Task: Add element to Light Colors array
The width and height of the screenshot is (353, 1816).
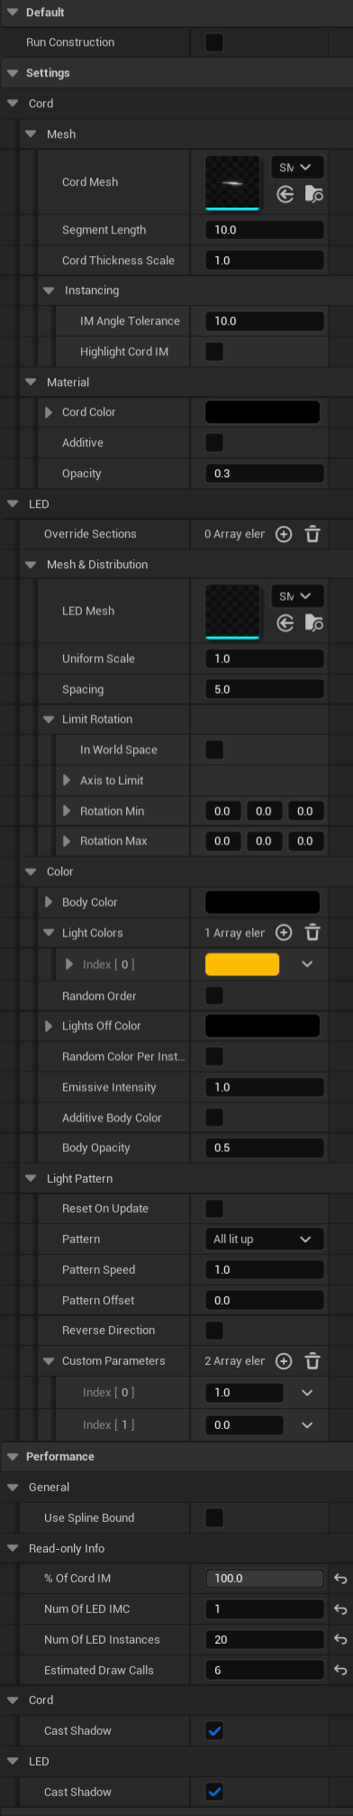Action: [x=284, y=933]
